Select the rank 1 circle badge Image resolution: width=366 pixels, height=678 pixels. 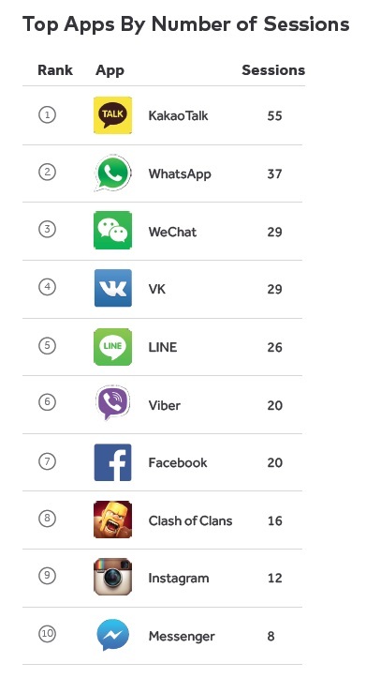tap(47, 115)
